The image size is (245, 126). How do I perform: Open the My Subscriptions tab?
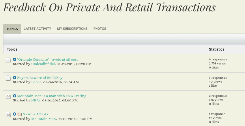[x=72, y=29]
